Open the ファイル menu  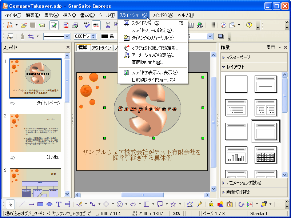pos(12,15)
